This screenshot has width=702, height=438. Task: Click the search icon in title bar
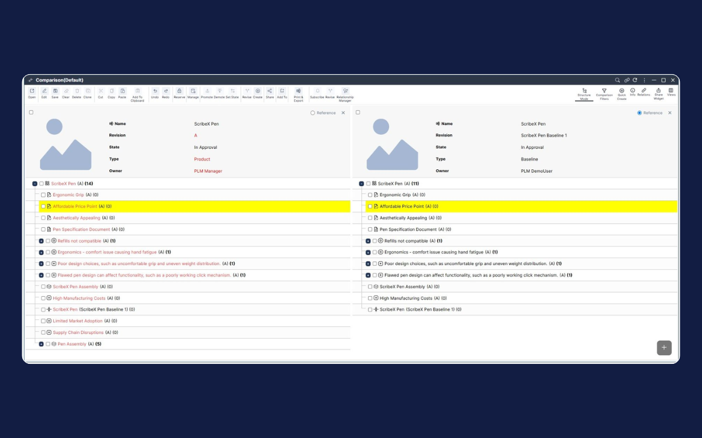[617, 80]
